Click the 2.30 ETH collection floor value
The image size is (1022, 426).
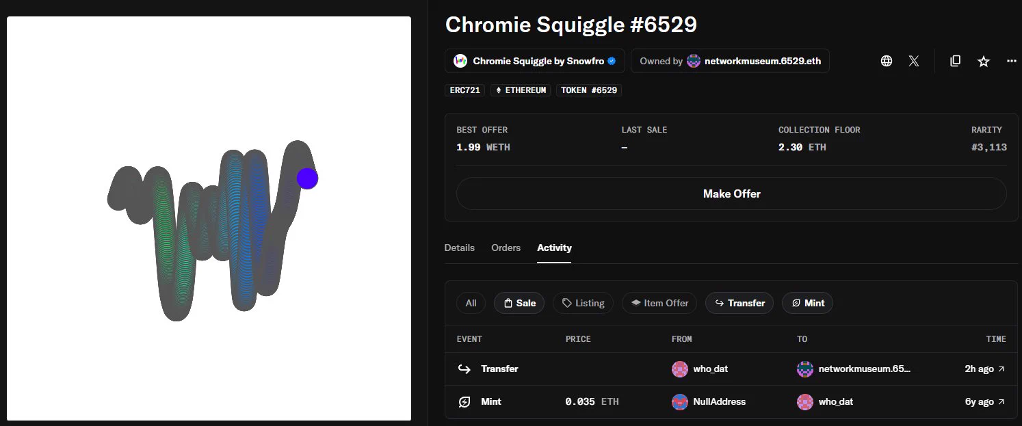(x=802, y=147)
